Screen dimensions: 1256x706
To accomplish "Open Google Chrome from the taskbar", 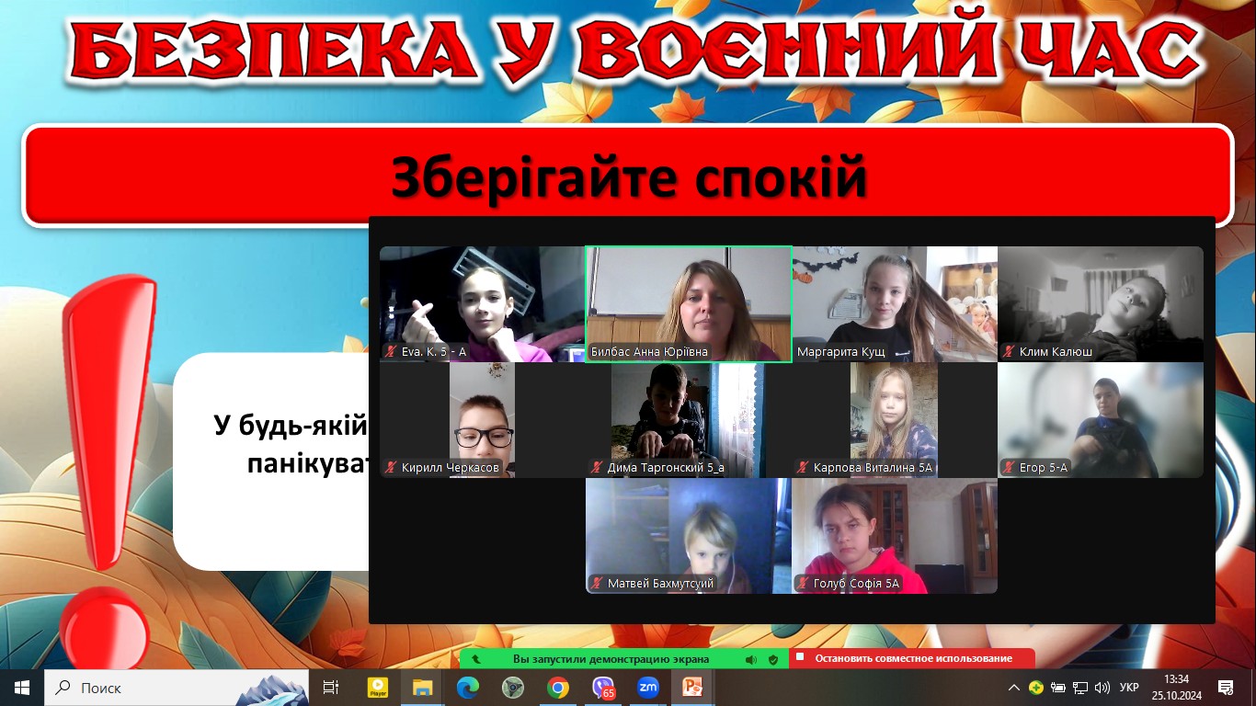I will 558,687.
